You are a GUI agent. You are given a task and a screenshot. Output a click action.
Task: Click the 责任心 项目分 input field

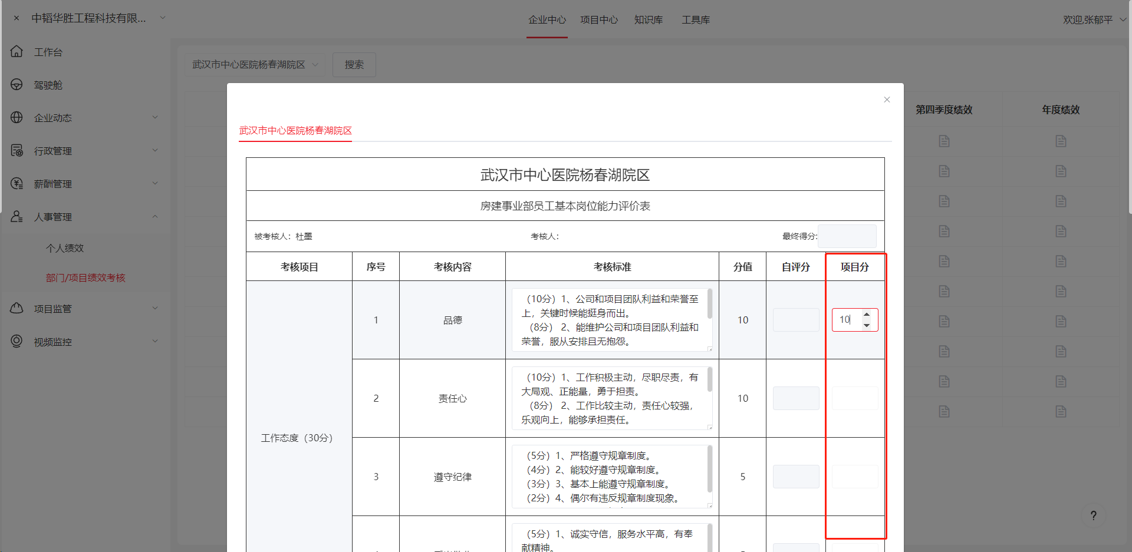click(855, 398)
